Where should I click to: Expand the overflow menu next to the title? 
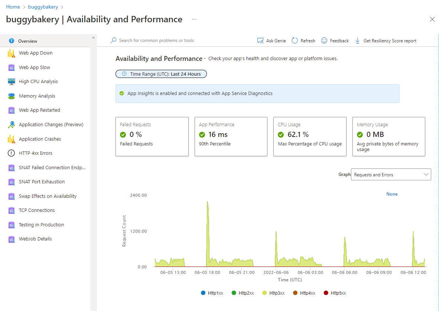[x=194, y=19]
